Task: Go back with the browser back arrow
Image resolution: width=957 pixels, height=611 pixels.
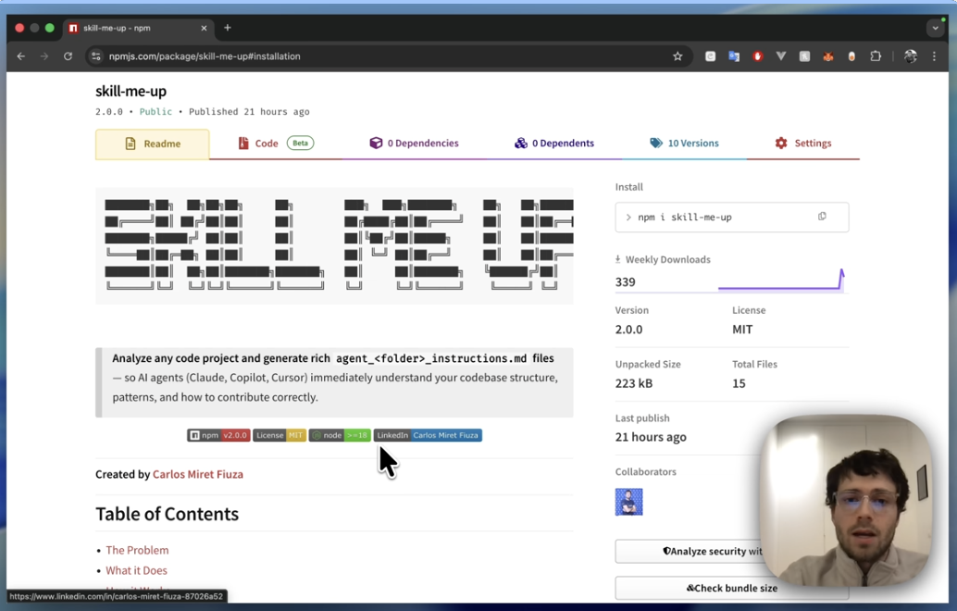Action: 20,56
